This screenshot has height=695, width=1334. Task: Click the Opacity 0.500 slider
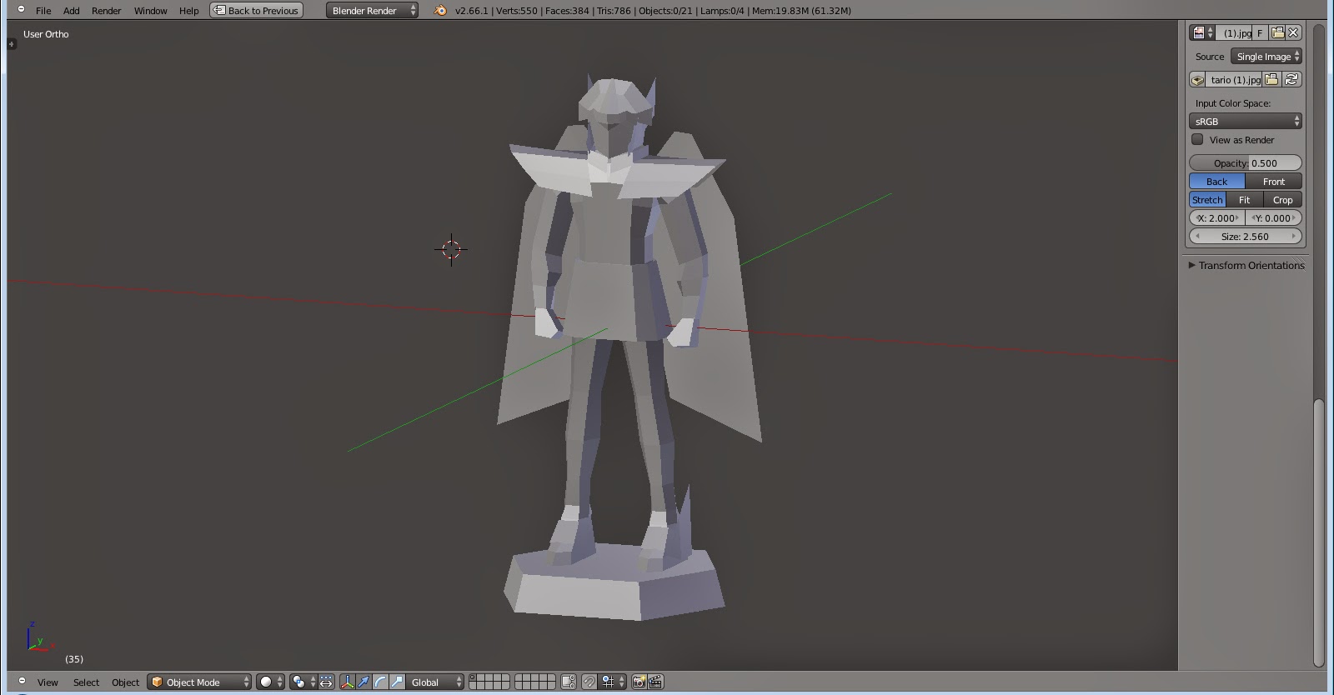[1245, 163]
